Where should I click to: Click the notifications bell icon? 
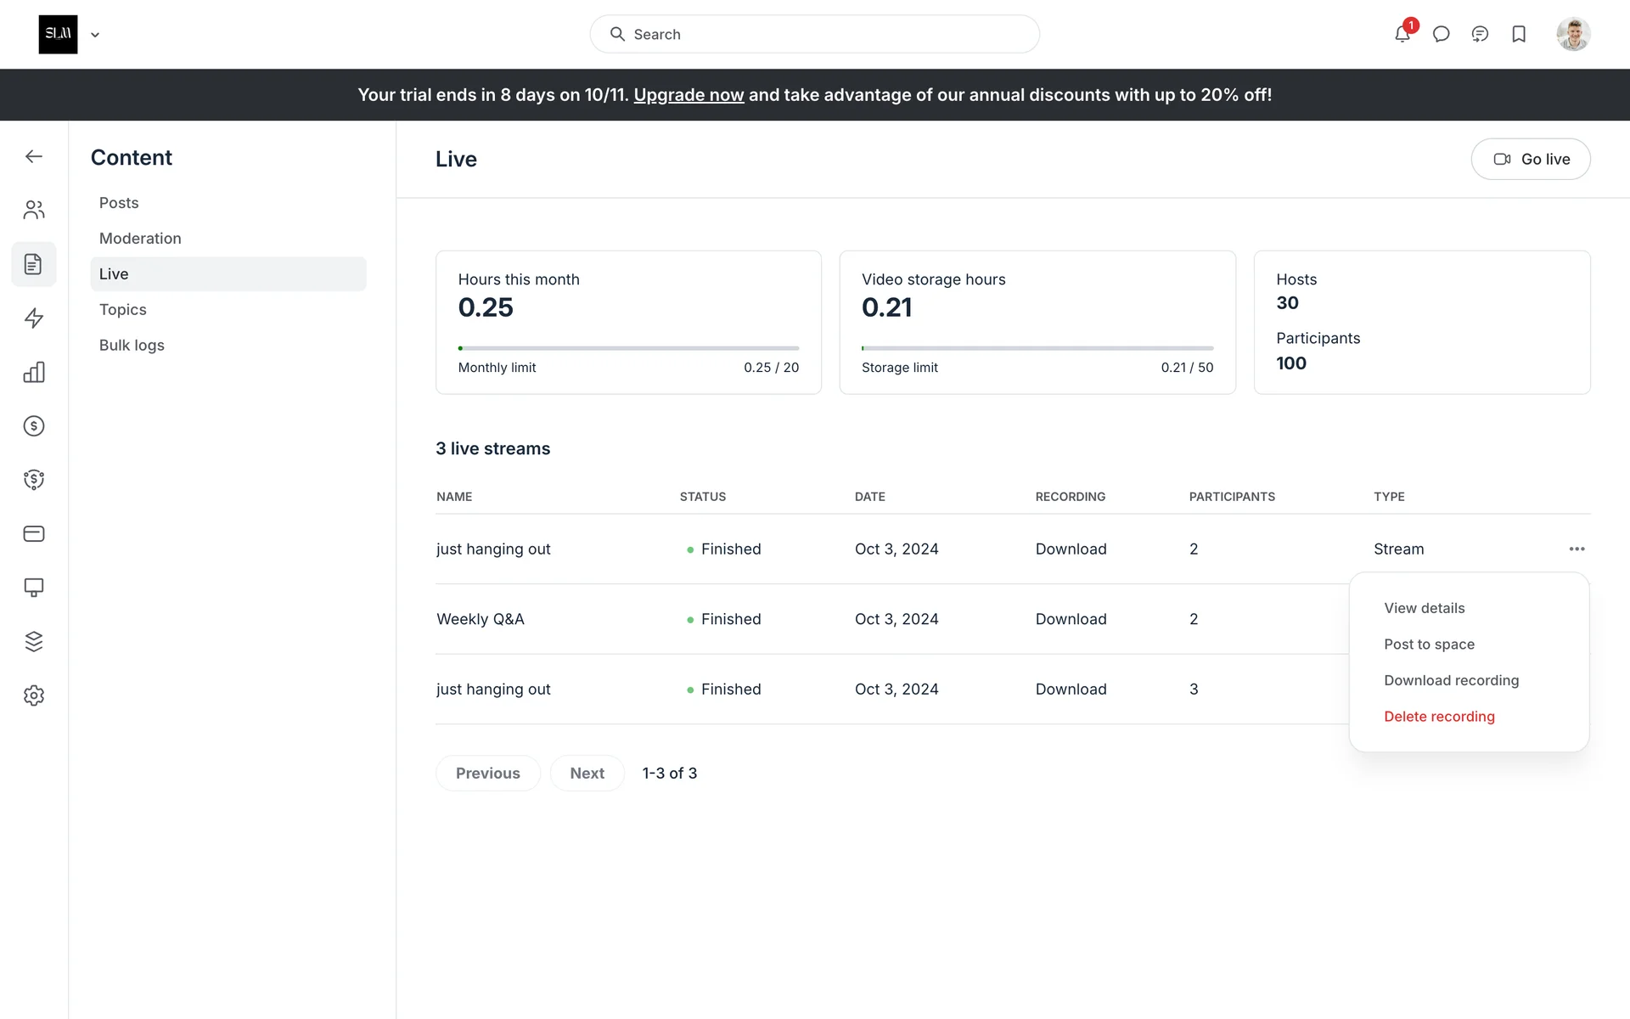point(1402,34)
